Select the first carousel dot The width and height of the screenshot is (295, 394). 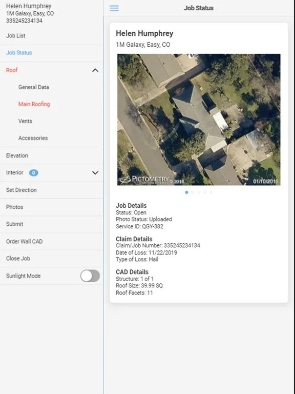pos(186,192)
